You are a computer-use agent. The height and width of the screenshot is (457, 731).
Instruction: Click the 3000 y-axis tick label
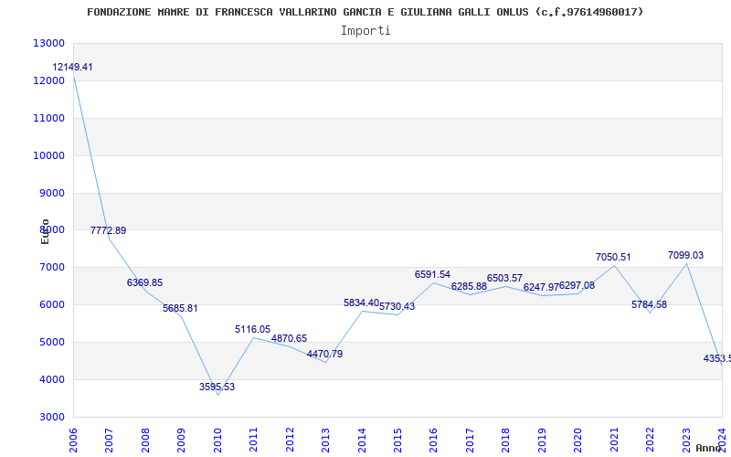point(51,417)
